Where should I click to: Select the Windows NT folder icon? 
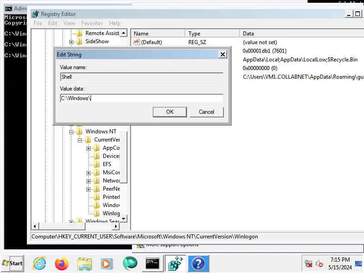[x=79, y=131]
